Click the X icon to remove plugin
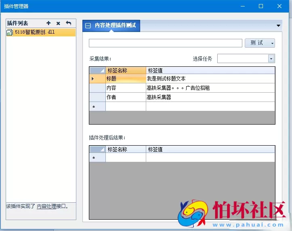 (x=58, y=23)
